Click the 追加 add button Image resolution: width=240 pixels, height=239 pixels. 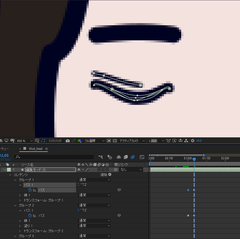point(106,175)
